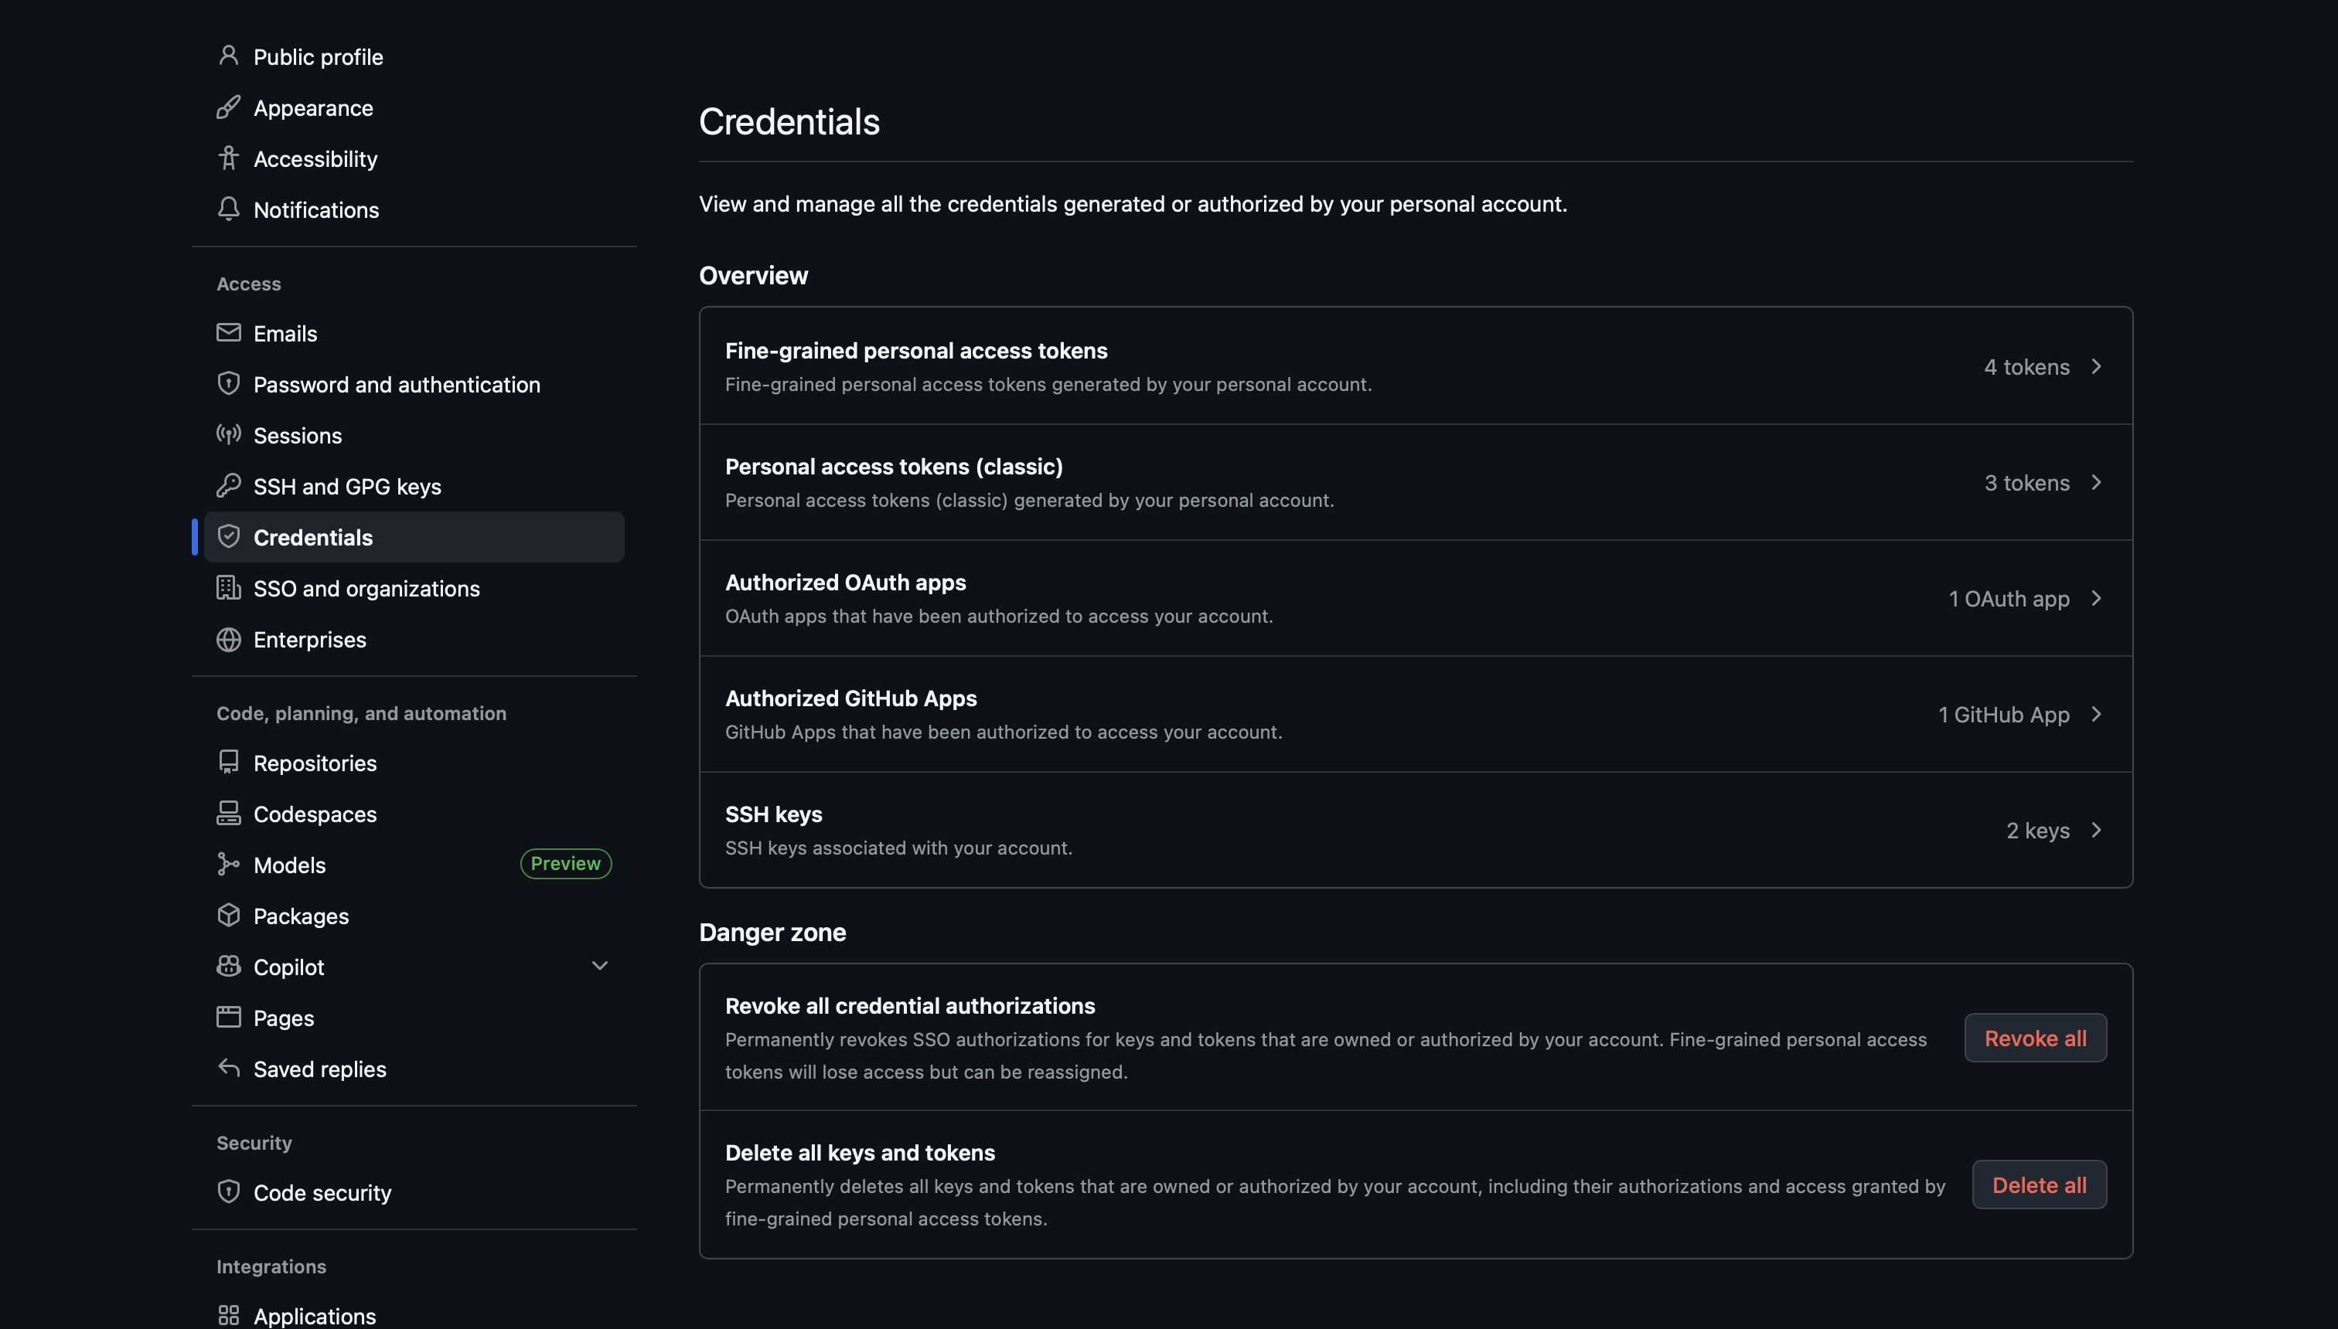Click the Revoke all button

[2035, 1038]
